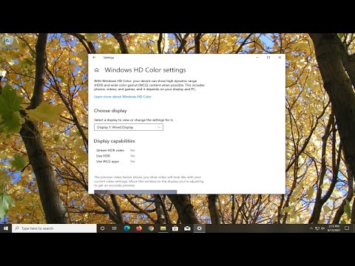Select the Settings gear in the taskbar
The width and height of the screenshot is (355, 266).
[x=199, y=228]
